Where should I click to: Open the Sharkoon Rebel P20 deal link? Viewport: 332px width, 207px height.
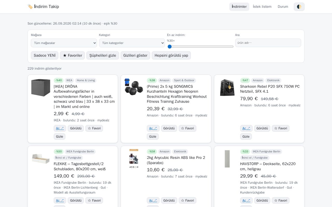point(246,128)
